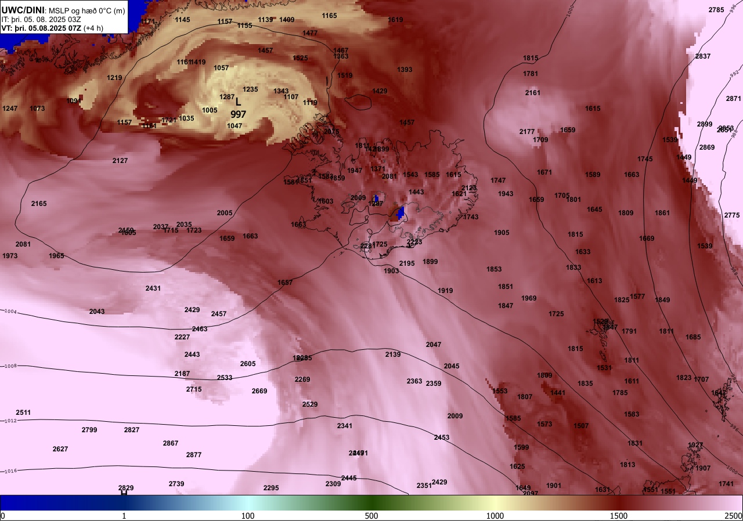This screenshot has width=743, height=521.
Task: Click the height value 1781
Action: pyautogui.click(x=530, y=74)
